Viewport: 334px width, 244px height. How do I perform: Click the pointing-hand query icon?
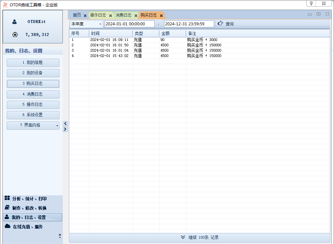coord(220,24)
